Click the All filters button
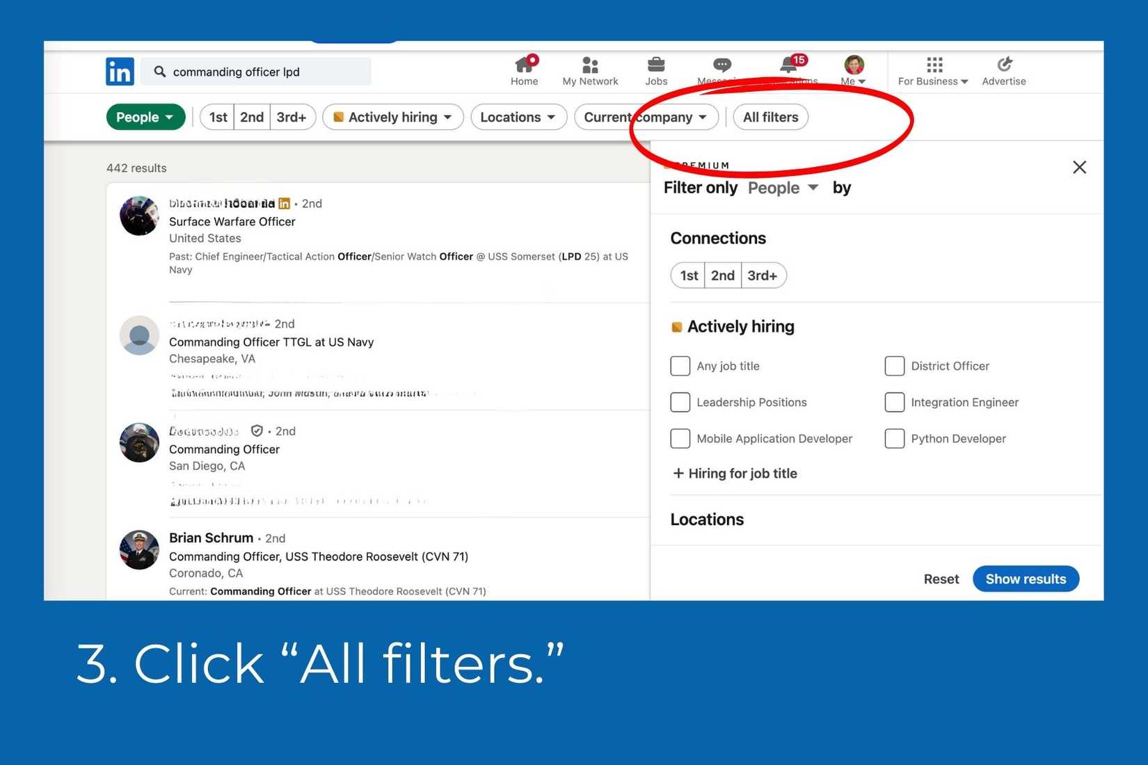 pyautogui.click(x=770, y=117)
